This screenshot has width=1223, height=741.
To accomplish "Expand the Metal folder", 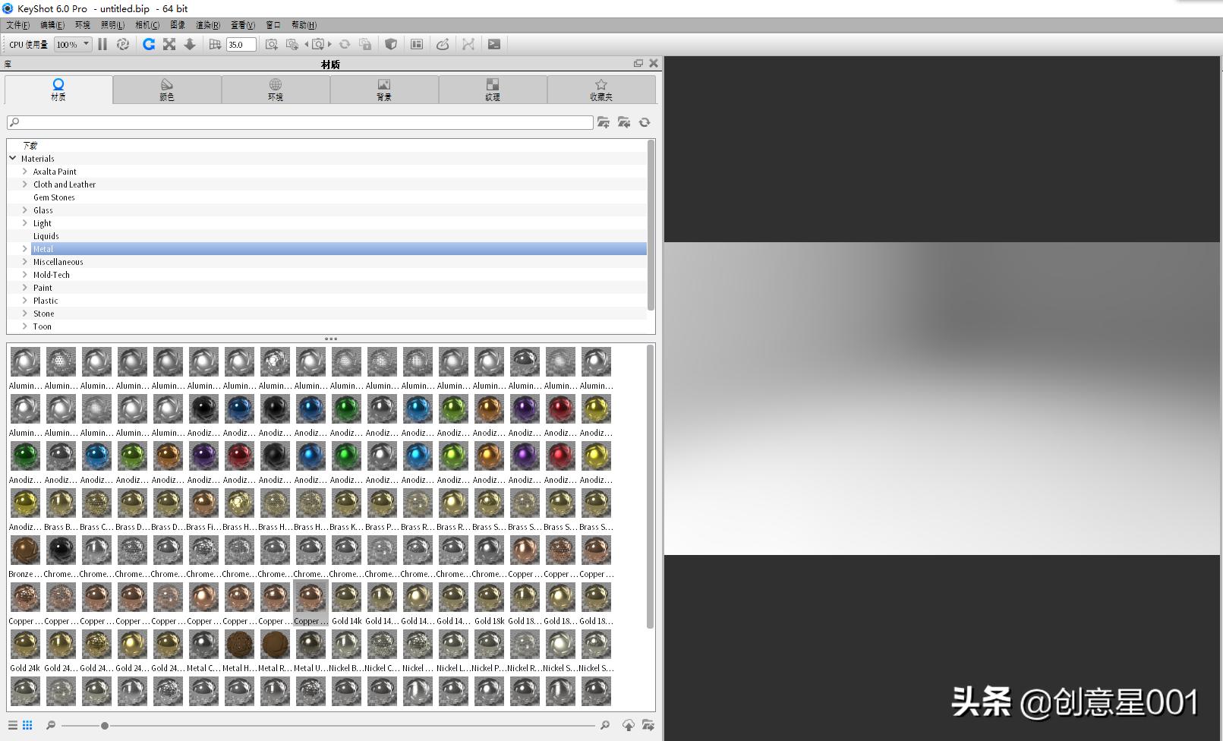I will click(25, 249).
